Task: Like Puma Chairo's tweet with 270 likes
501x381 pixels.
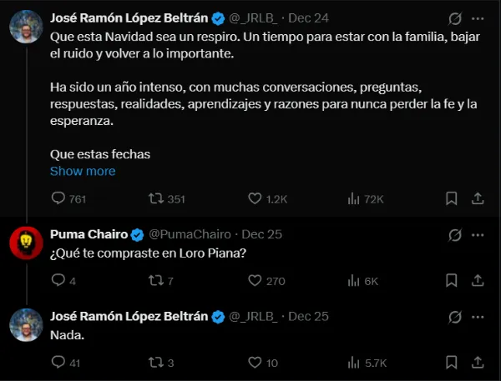Action: pyautogui.click(x=256, y=281)
